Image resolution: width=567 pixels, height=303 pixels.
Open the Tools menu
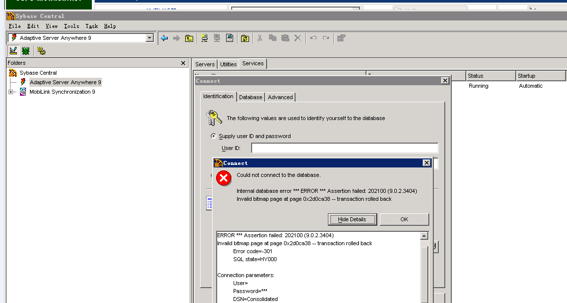tap(71, 26)
